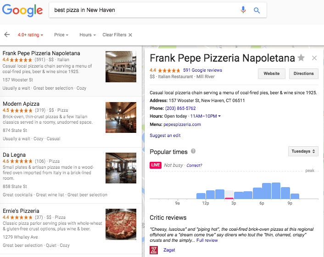Open Popular times help question mark
The height and width of the screenshot is (257, 324).
pos(193,151)
